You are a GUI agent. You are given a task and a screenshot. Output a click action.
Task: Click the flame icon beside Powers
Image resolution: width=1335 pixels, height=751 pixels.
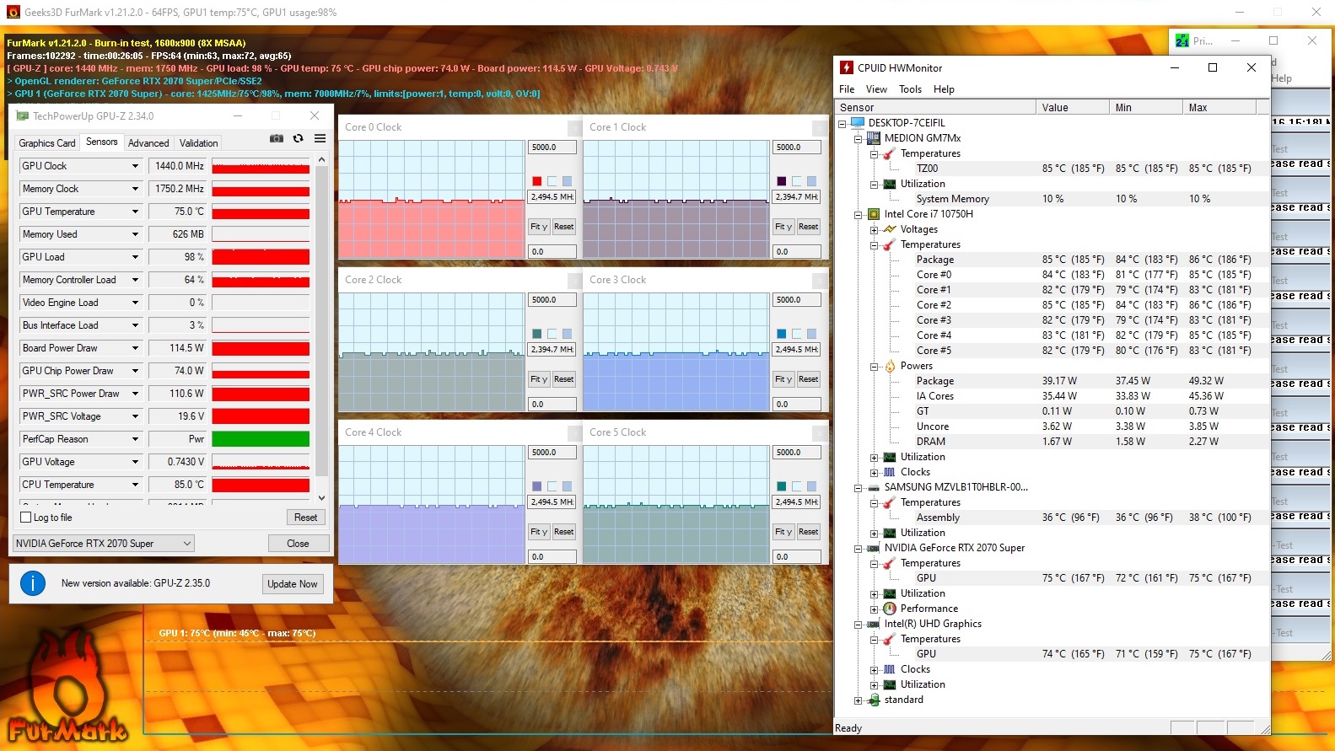pos(890,366)
